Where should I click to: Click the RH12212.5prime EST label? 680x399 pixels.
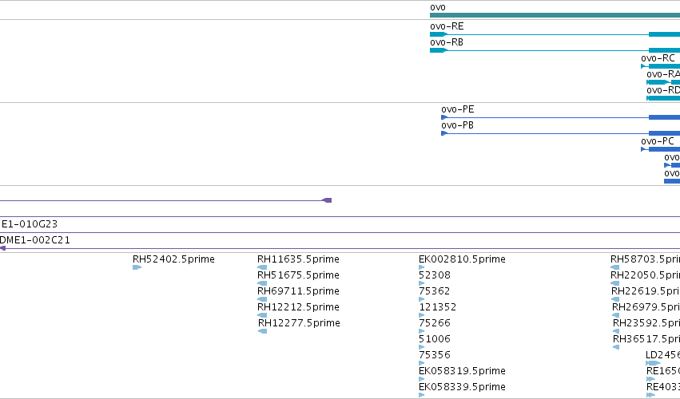pos(298,307)
